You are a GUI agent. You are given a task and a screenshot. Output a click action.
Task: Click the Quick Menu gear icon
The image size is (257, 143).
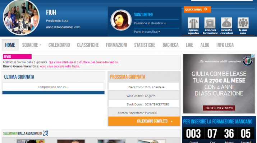pos(206,9)
